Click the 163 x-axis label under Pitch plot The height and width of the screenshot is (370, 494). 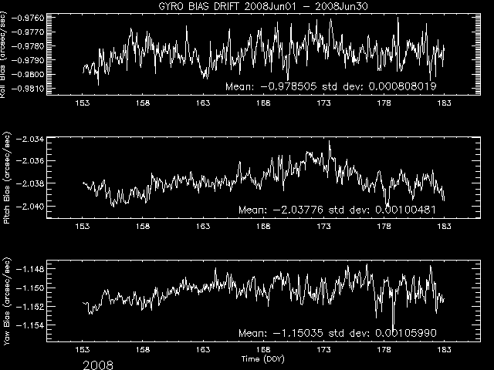(x=203, y=227)
